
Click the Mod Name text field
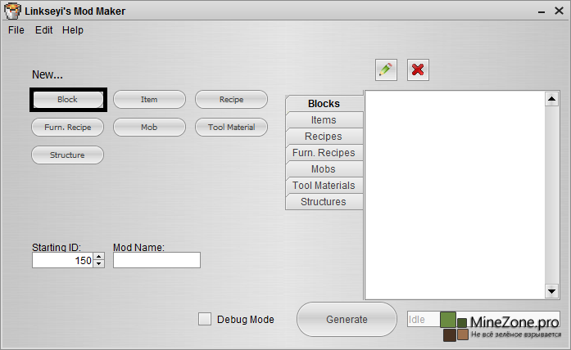pyautogui.click(x=156, y=260)
